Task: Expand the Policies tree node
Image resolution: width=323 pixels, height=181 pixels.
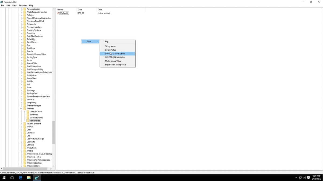Action: pyautogui.click(x=21, y=15)
